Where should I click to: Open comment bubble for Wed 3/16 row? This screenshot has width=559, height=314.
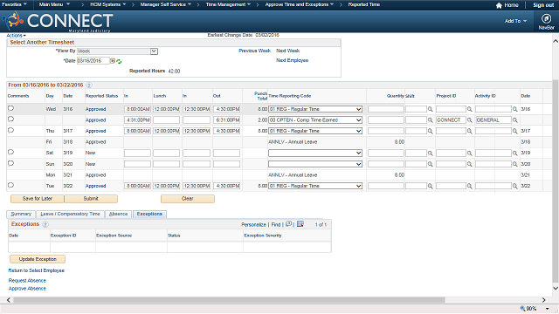11,108
